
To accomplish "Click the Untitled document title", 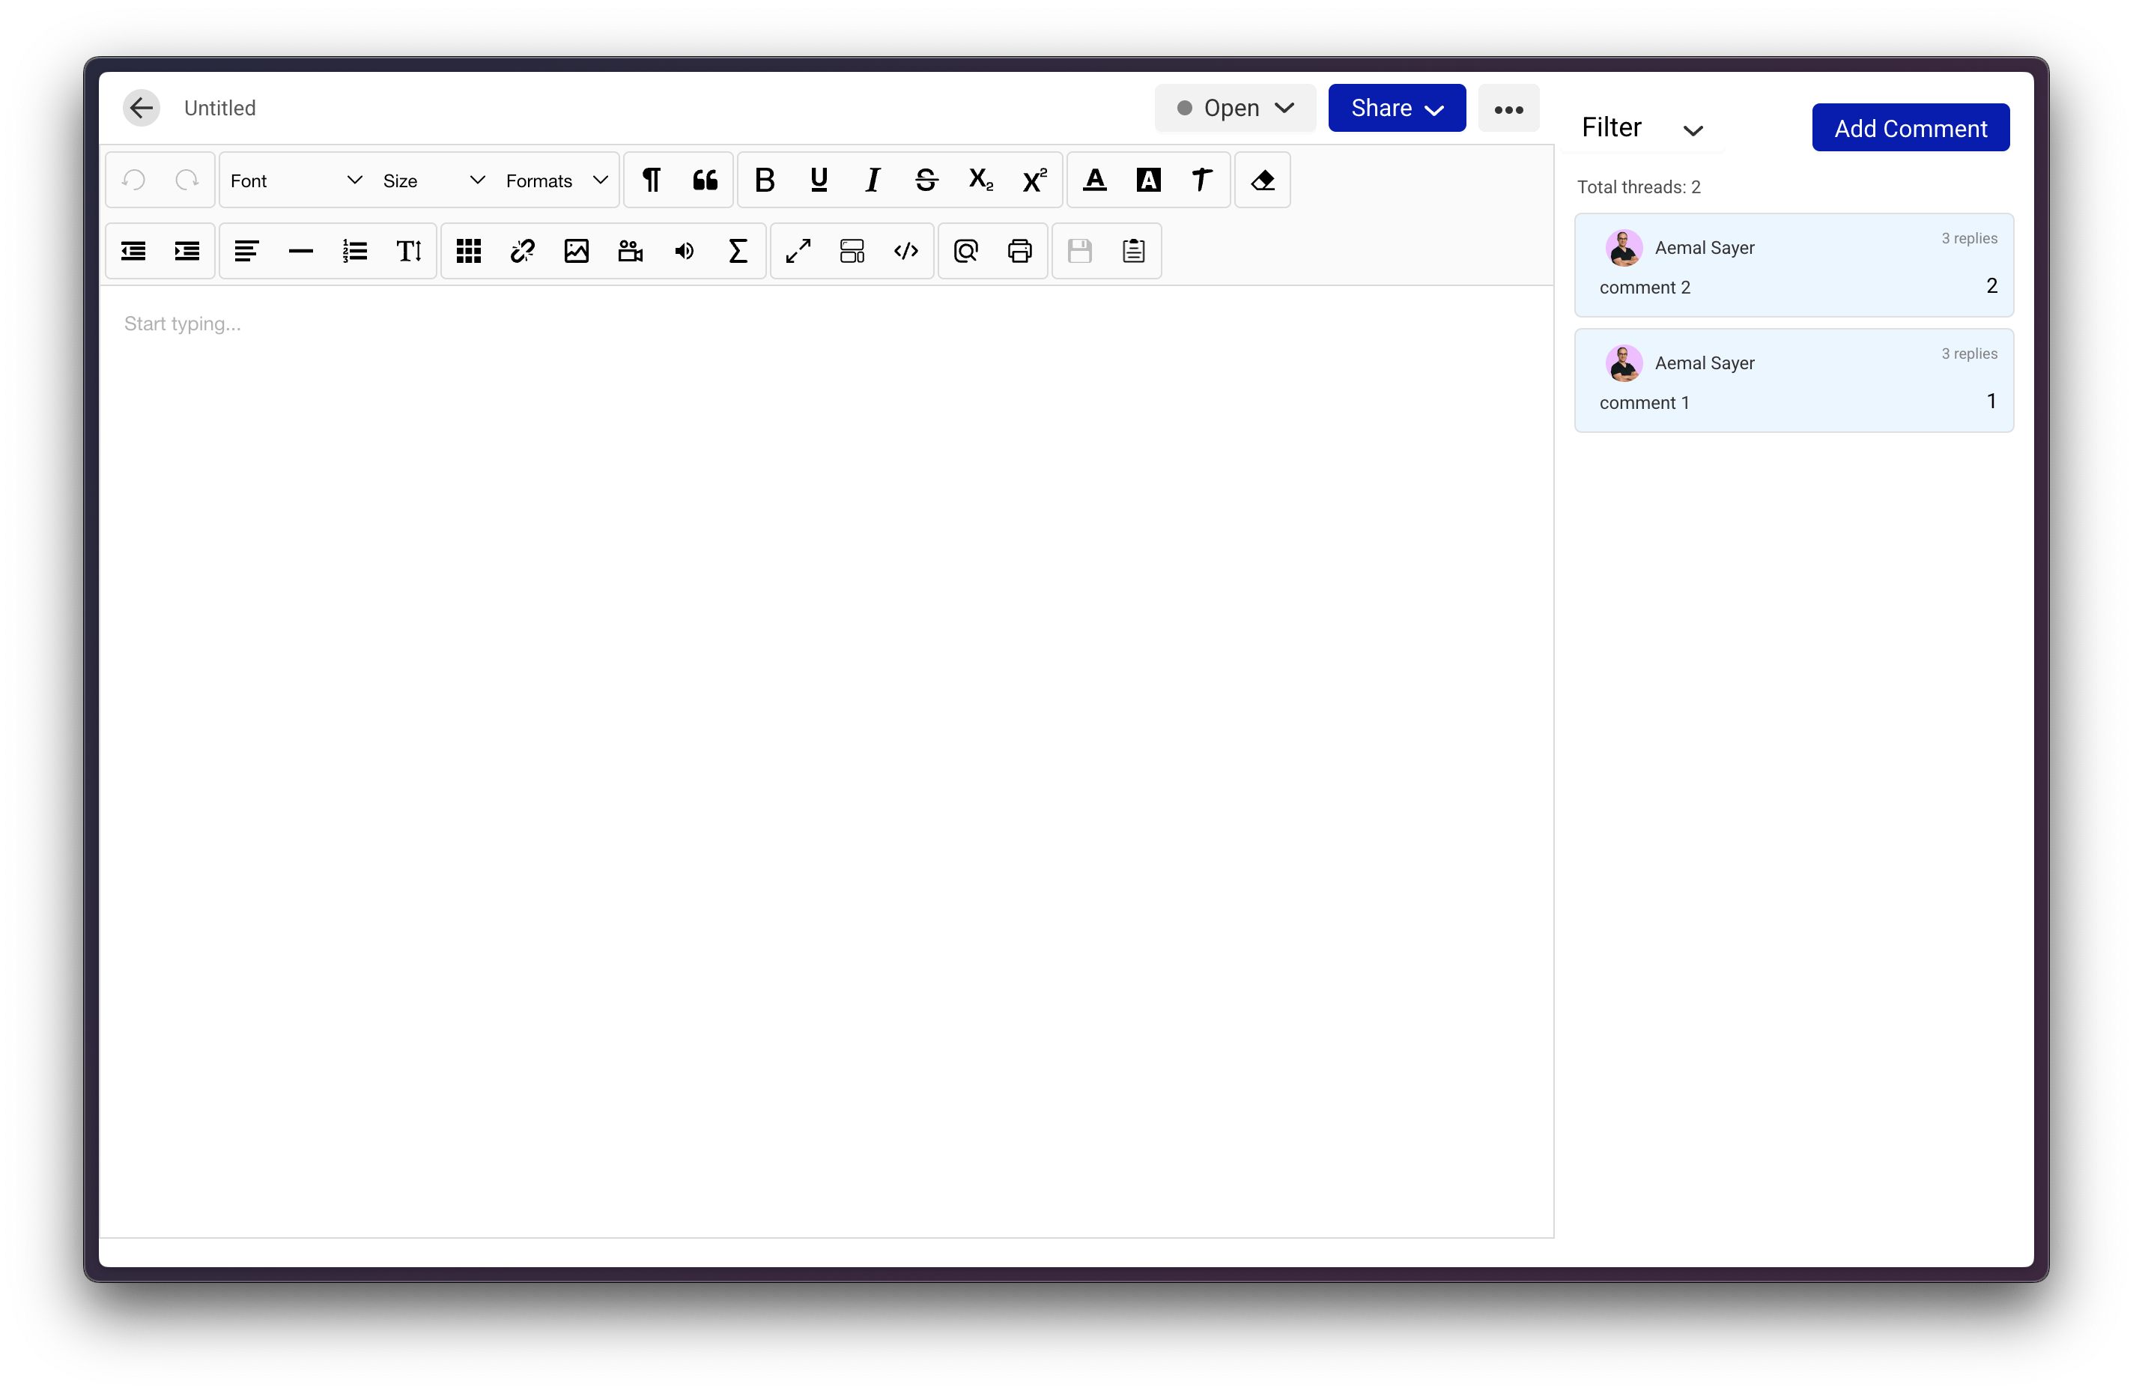I will (219, 109).
